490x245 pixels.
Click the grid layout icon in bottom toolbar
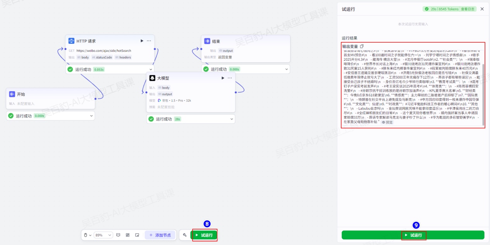(x=127, y=235)
